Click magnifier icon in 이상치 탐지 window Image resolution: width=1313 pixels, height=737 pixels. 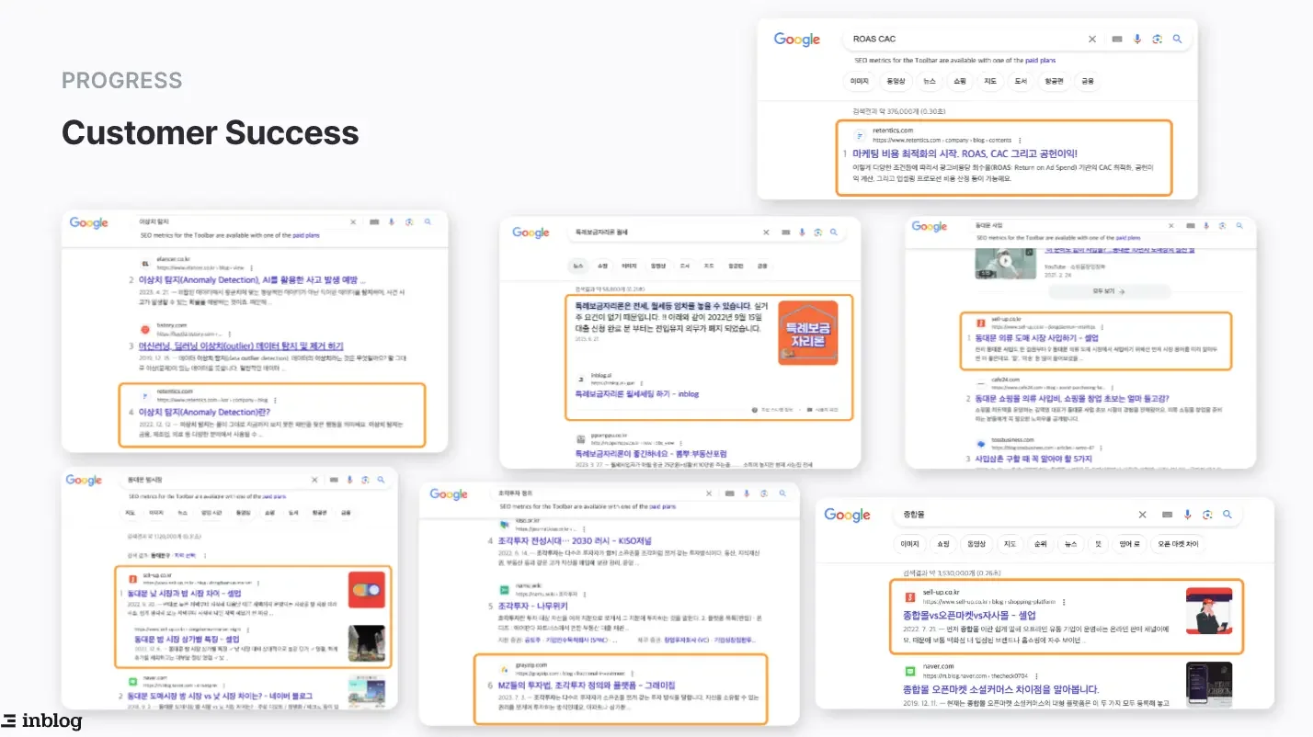(x=428, y=222)
